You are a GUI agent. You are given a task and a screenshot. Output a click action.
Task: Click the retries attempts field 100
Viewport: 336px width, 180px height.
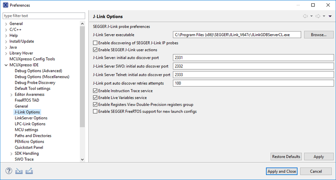(x=253, y=83)
